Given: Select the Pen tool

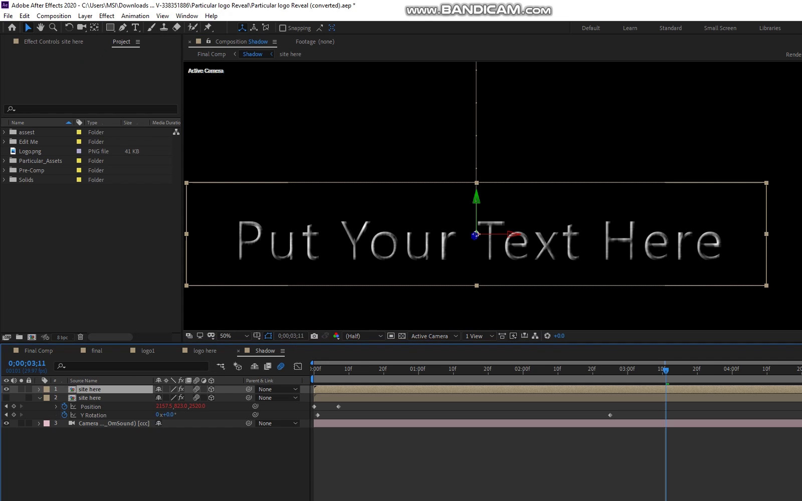Looking at the screenshot, I should point(123,28).
